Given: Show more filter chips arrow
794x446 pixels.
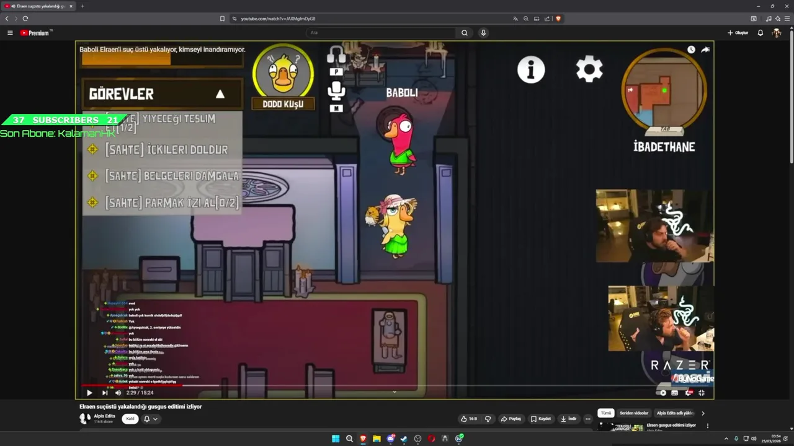Looking at the screenshot, I should click(x=703, y=413).
